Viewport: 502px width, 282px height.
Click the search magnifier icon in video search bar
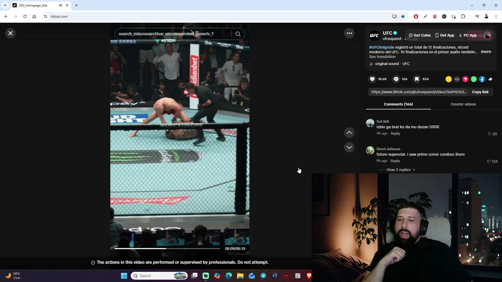238,34
